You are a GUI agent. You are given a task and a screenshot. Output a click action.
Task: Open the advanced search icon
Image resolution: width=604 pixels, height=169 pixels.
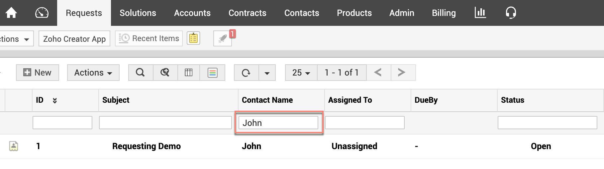[165, 73]
